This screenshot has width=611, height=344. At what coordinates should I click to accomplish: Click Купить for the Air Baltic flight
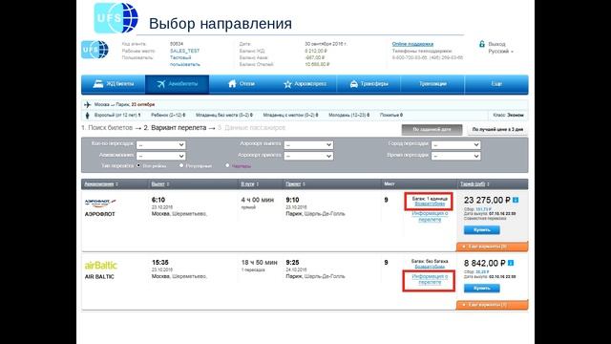point(481,289)
